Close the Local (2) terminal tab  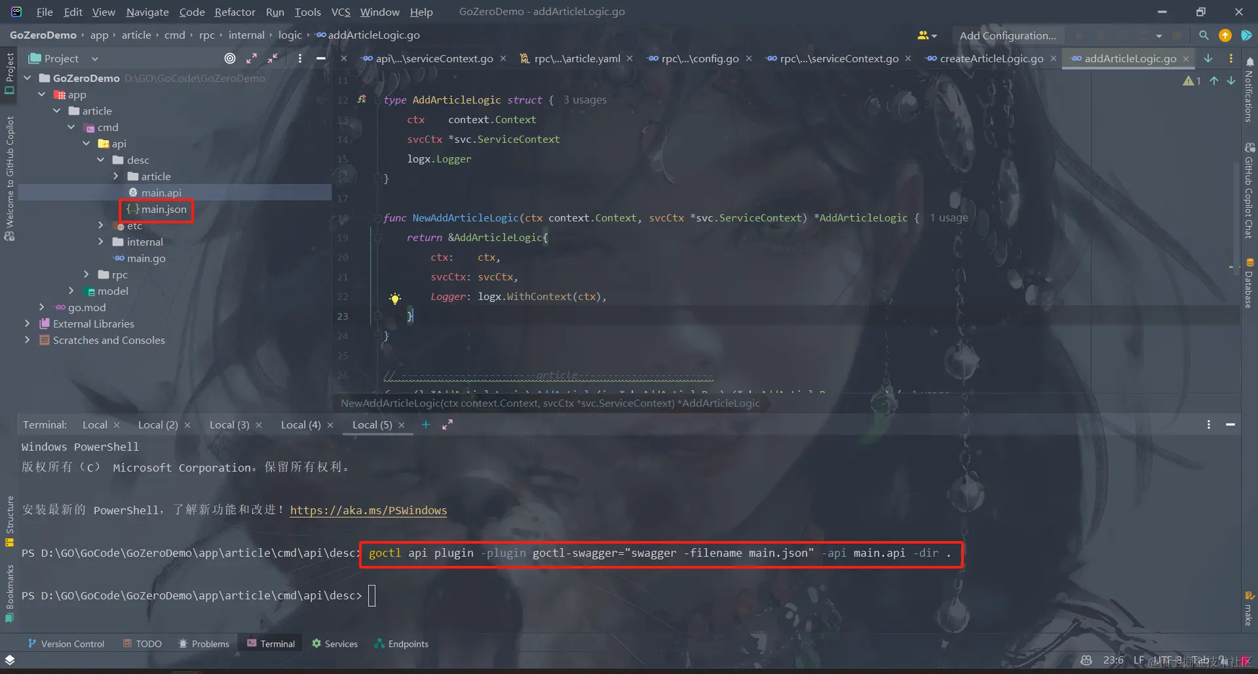(x=187, y=425)
